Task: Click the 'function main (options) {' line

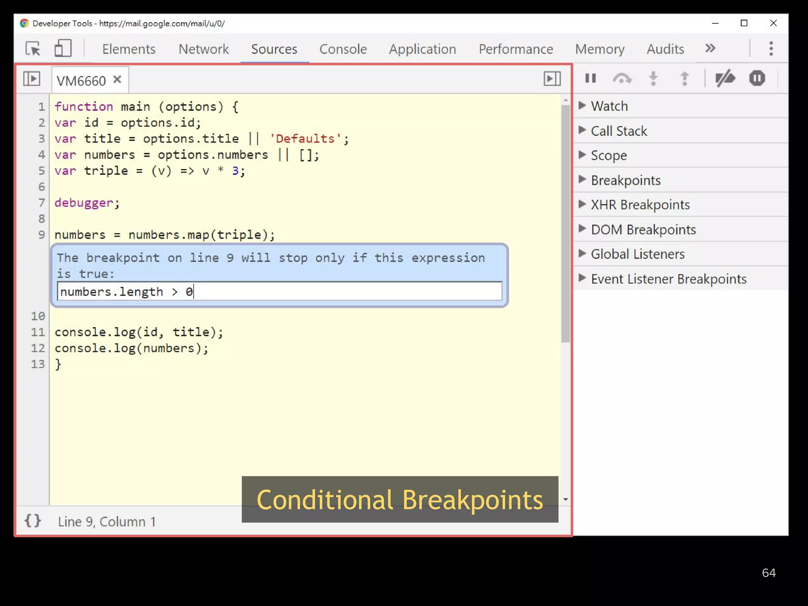Action: [146, 107]
